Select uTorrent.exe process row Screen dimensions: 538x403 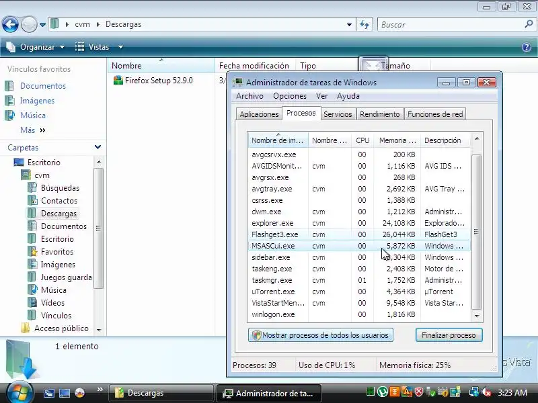coord(359,292)
